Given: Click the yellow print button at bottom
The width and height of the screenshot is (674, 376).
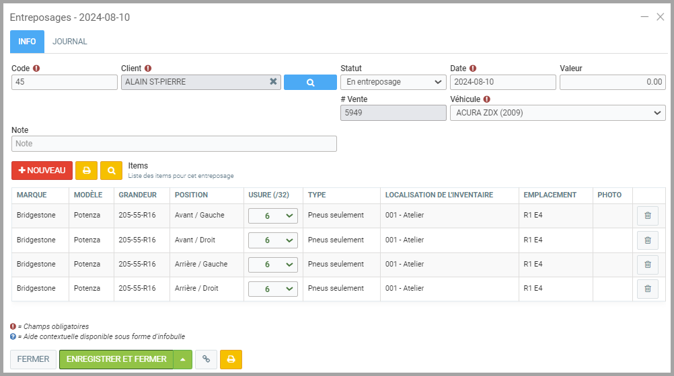Looking at the screenshot, I should coord(231,359).
